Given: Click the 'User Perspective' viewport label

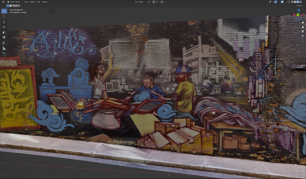Looking at the screenshot, I should click(x=16, y=10).
